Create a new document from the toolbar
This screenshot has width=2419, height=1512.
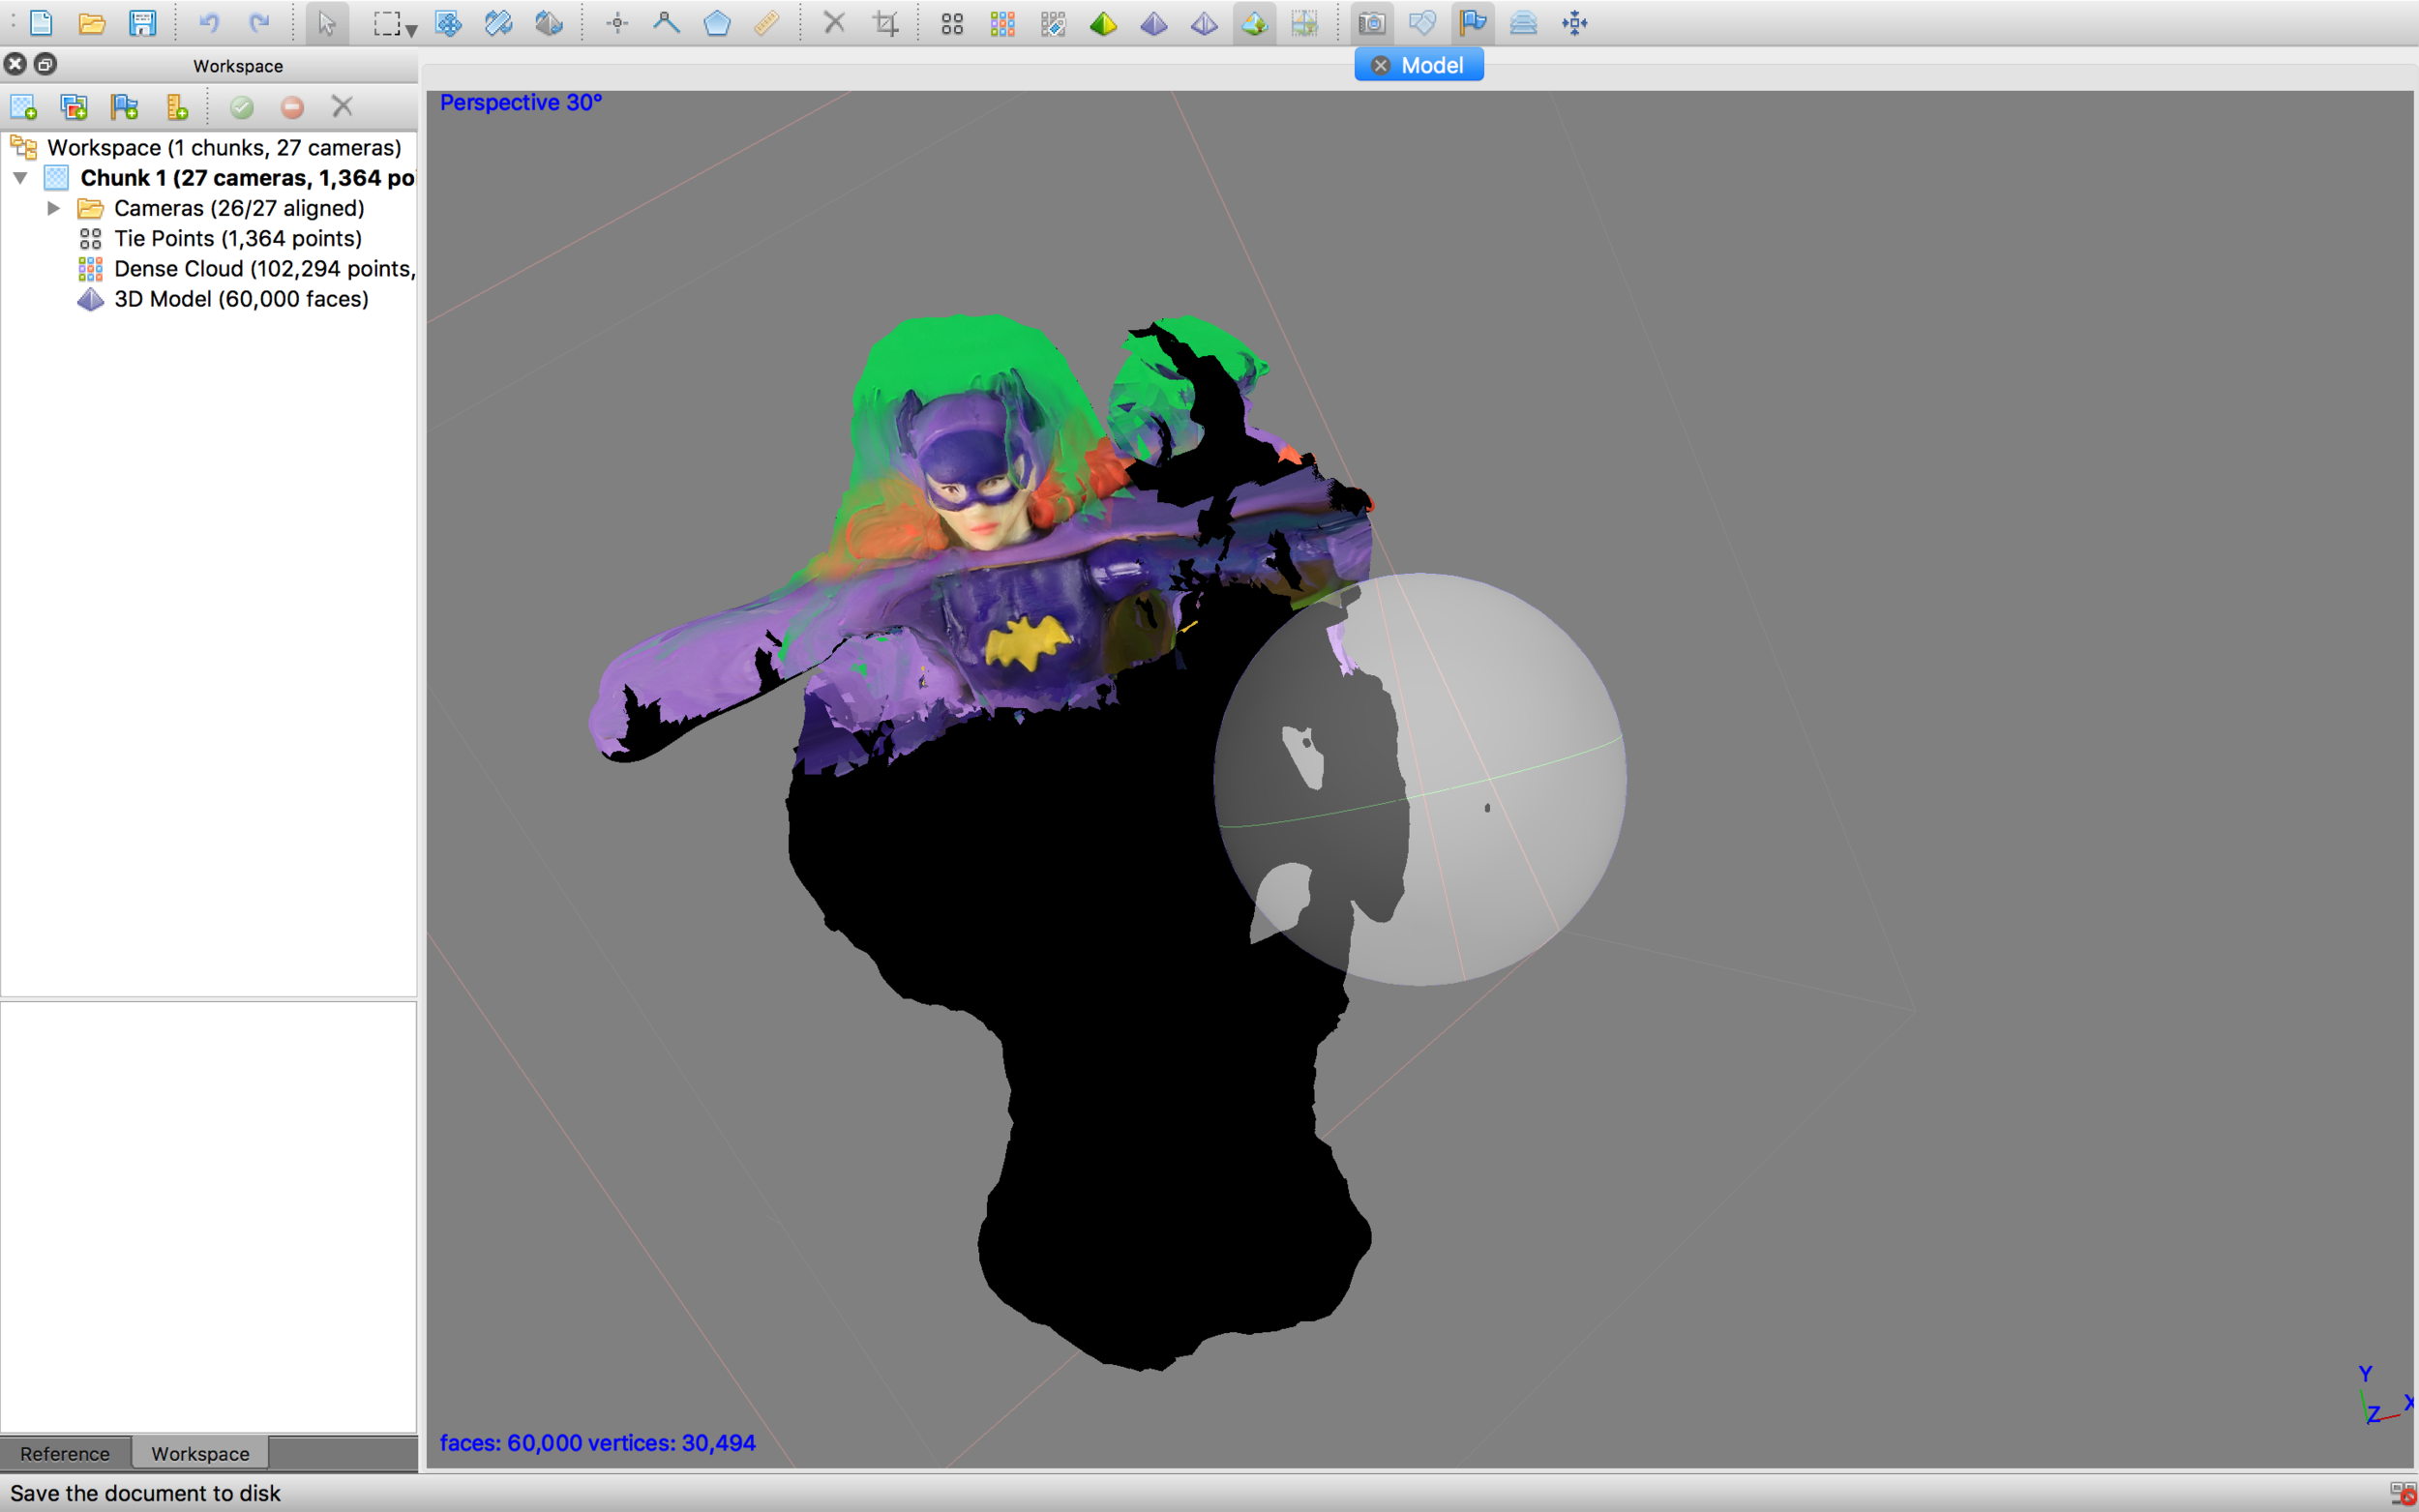click(x=41, y=23)
